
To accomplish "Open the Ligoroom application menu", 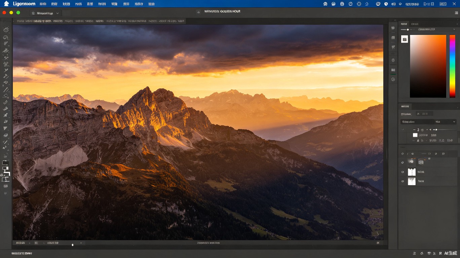I will coord(24,4).
